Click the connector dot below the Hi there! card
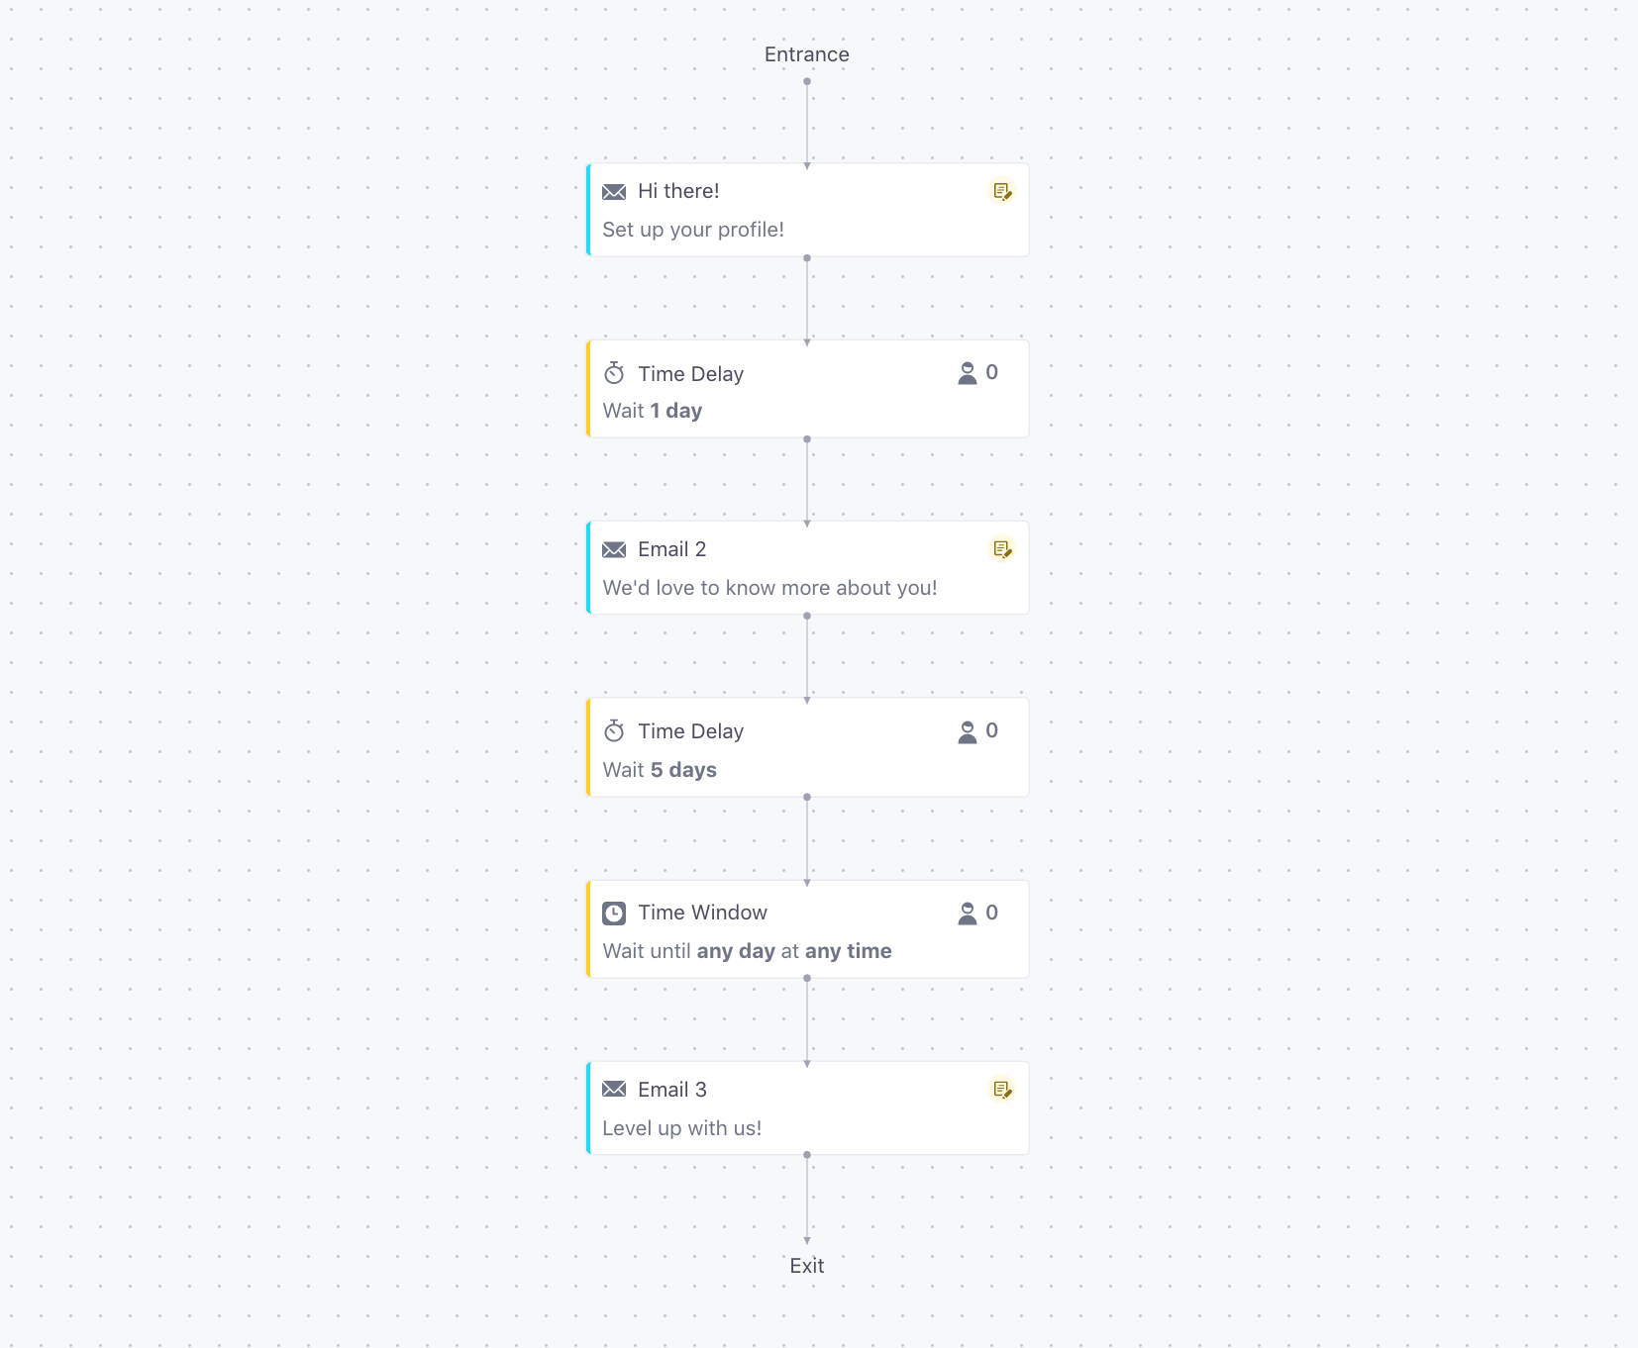This screenshot has width=1638, height=1348. (807, 258)
